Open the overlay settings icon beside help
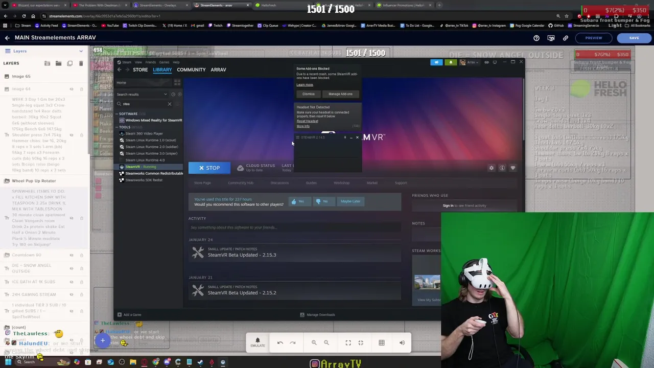The image size is (654, 368). 551,38
